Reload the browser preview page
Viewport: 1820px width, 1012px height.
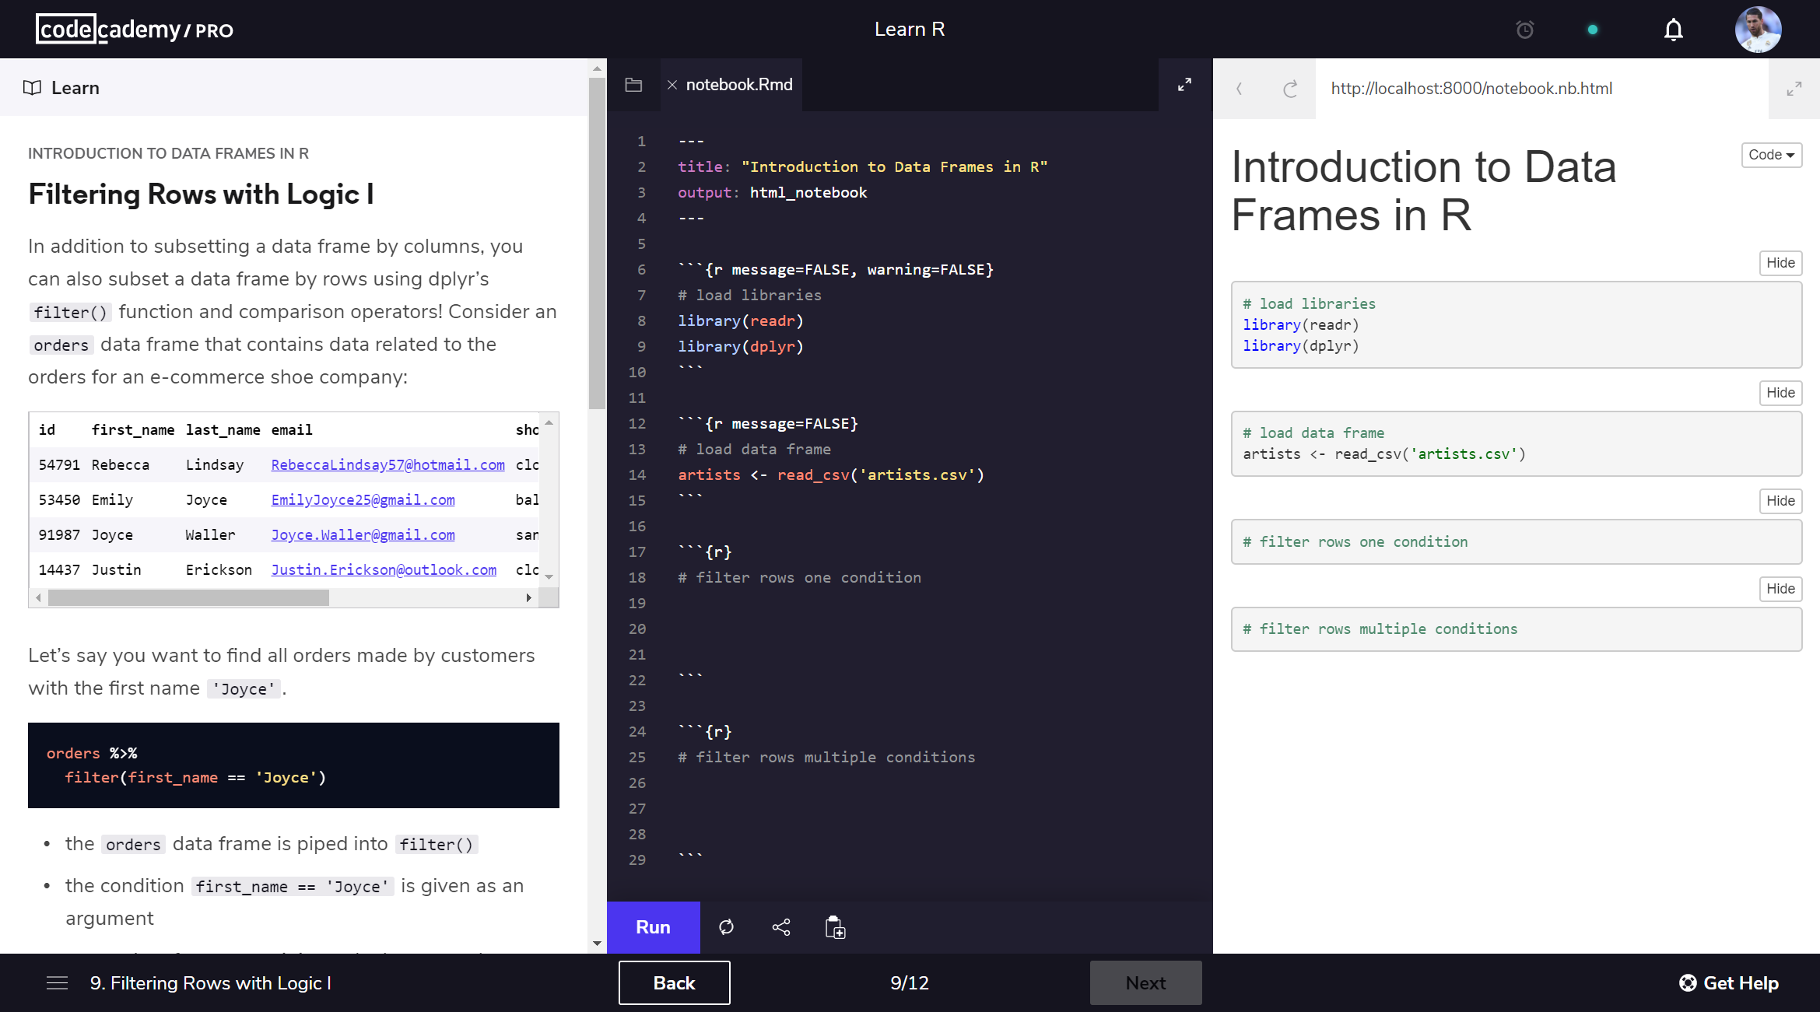[x=1289, y=89]
